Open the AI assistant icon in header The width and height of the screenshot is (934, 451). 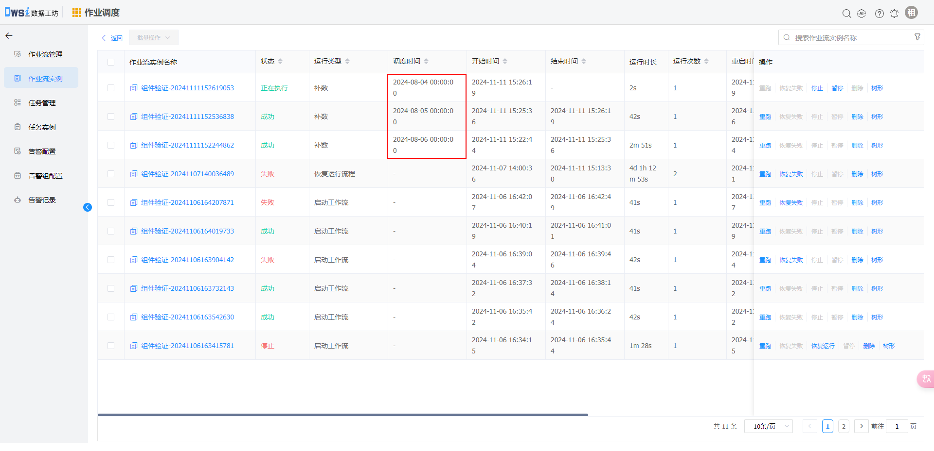[862, 14]
